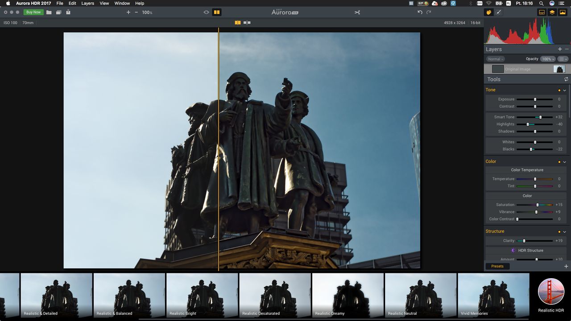Click the Buy Now button
Image resolution: width=571 pixels, height=321 pixels.
click(33, 12)
